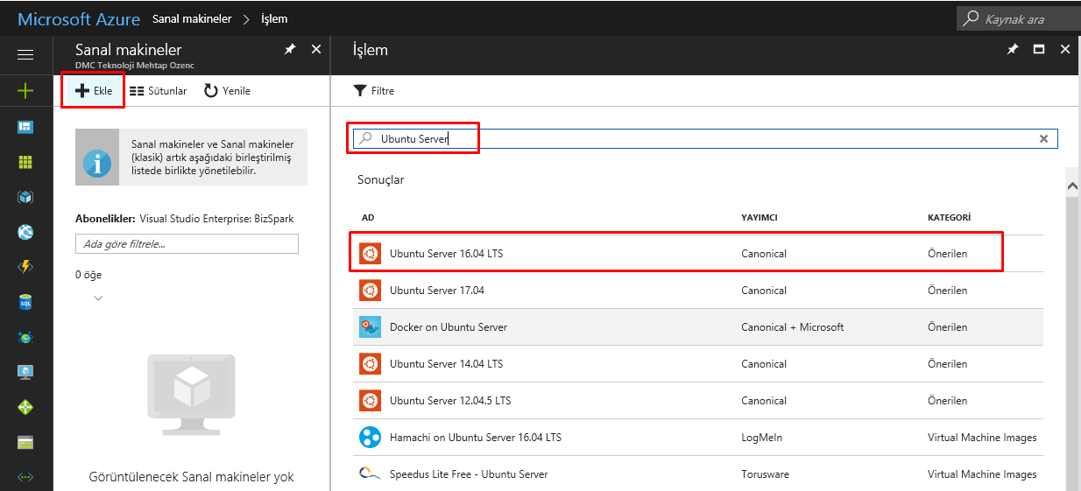The height and width of the screenshot is (491, 1081).
Task: Click Yenile to refresh the list
Action: 228,91
